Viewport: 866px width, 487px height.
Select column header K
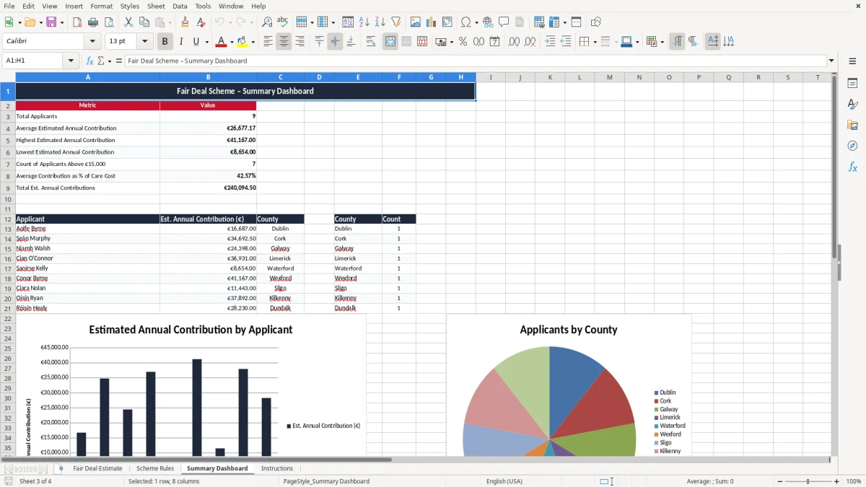[x=550, y=77]
